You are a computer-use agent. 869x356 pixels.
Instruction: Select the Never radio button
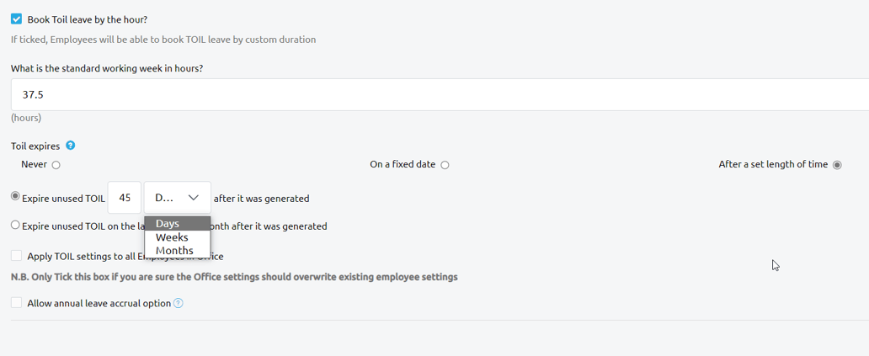coord(56,165)
